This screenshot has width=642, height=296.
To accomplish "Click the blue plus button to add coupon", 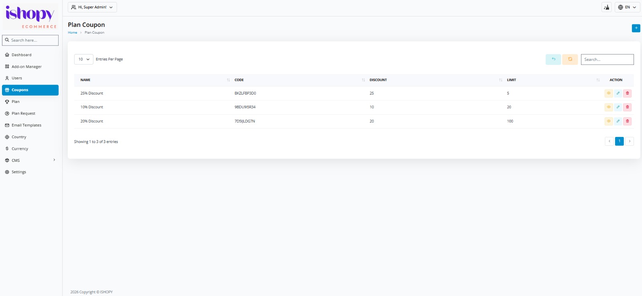I will click(636, 28).
